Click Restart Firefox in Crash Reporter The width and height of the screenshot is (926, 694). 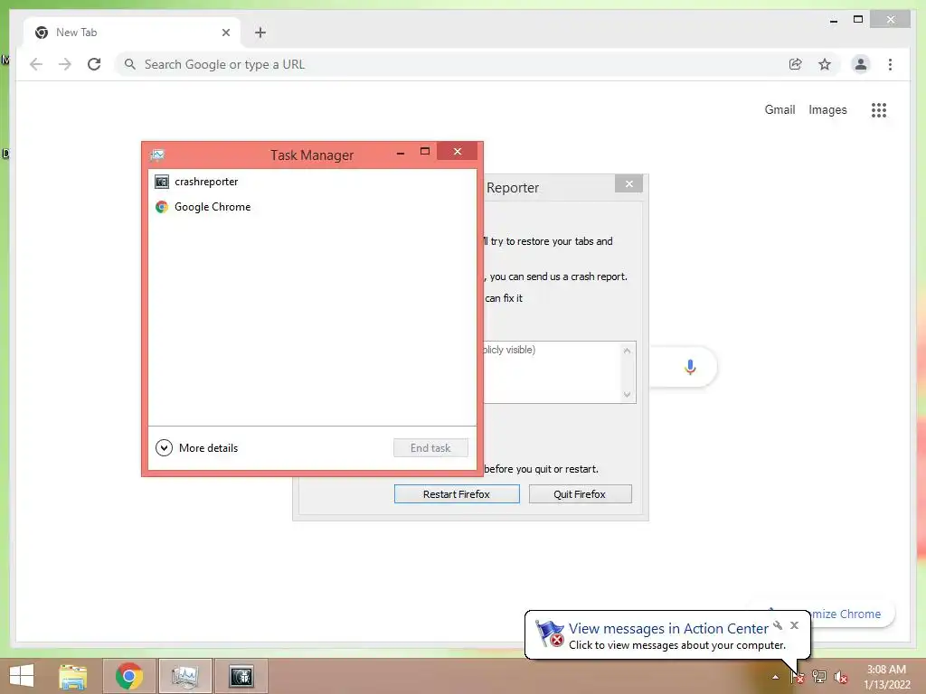point(457,494)
